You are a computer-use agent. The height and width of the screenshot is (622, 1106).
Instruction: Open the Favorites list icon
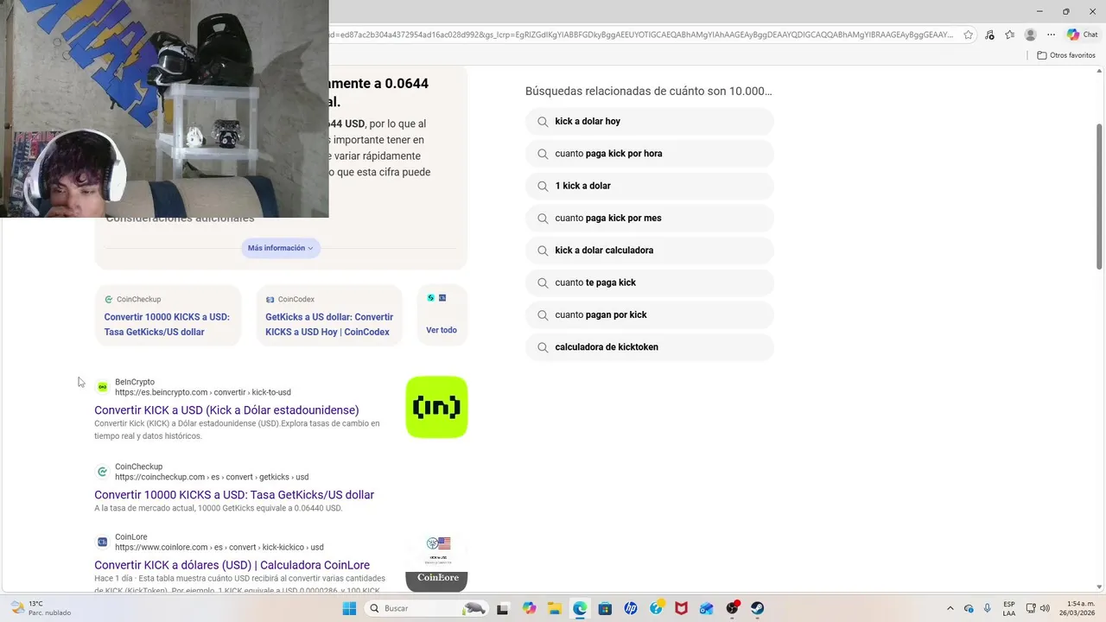click(1009, 35)
